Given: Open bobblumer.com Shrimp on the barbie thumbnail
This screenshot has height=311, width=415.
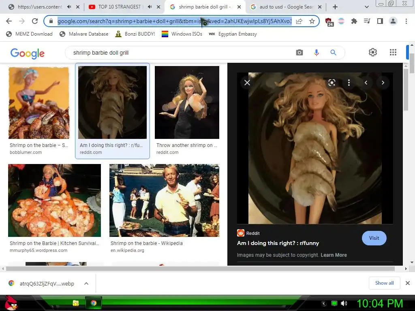Looking at the screenshot, I should coord(39,103).
